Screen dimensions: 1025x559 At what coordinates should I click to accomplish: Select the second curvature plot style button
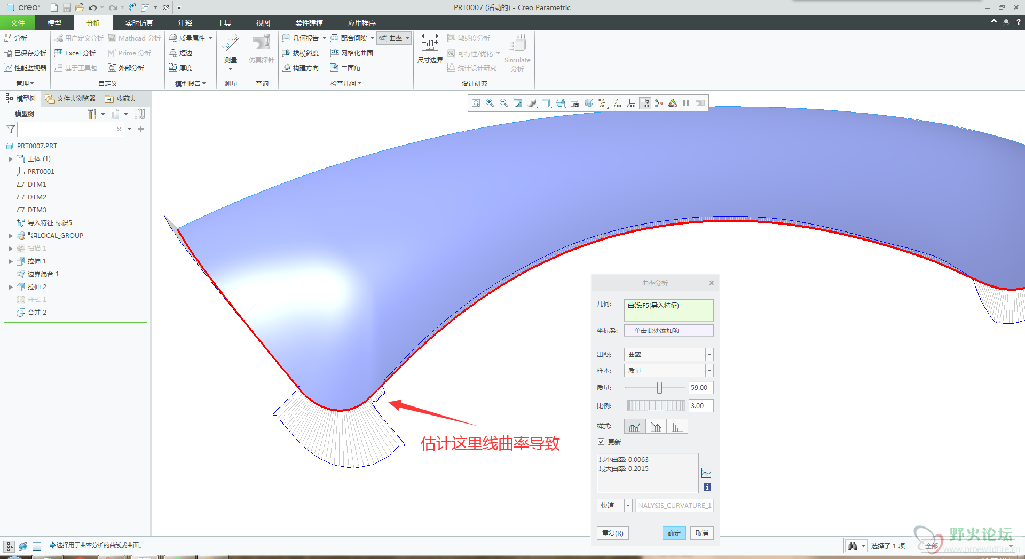pos(656,427)
